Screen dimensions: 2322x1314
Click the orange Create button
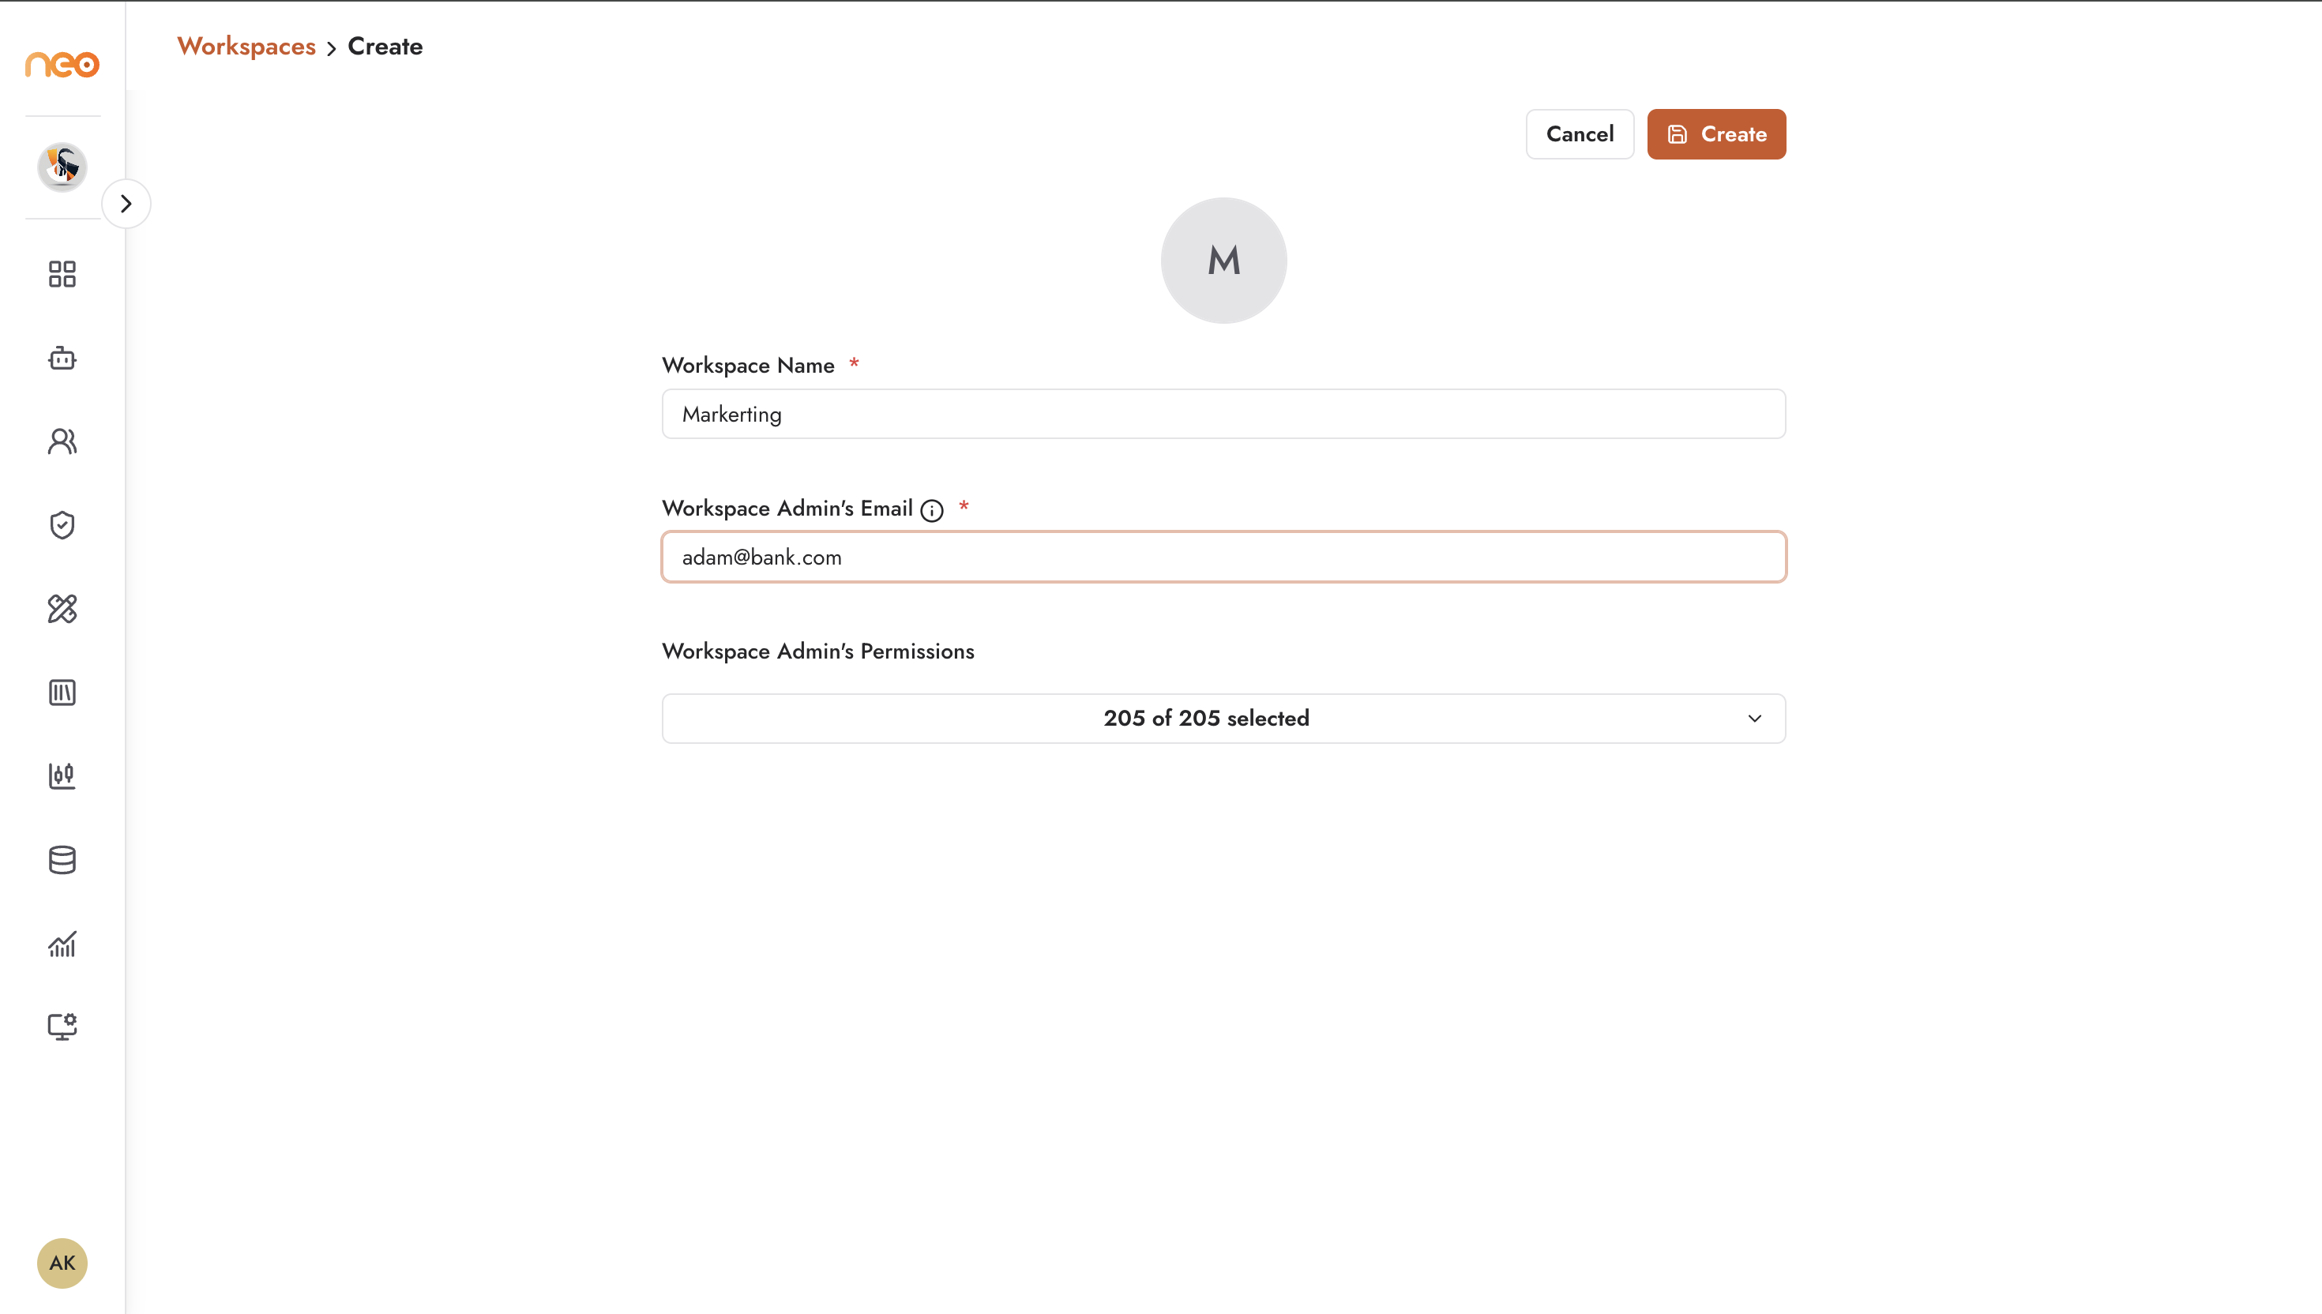(x=1716, y=134)
